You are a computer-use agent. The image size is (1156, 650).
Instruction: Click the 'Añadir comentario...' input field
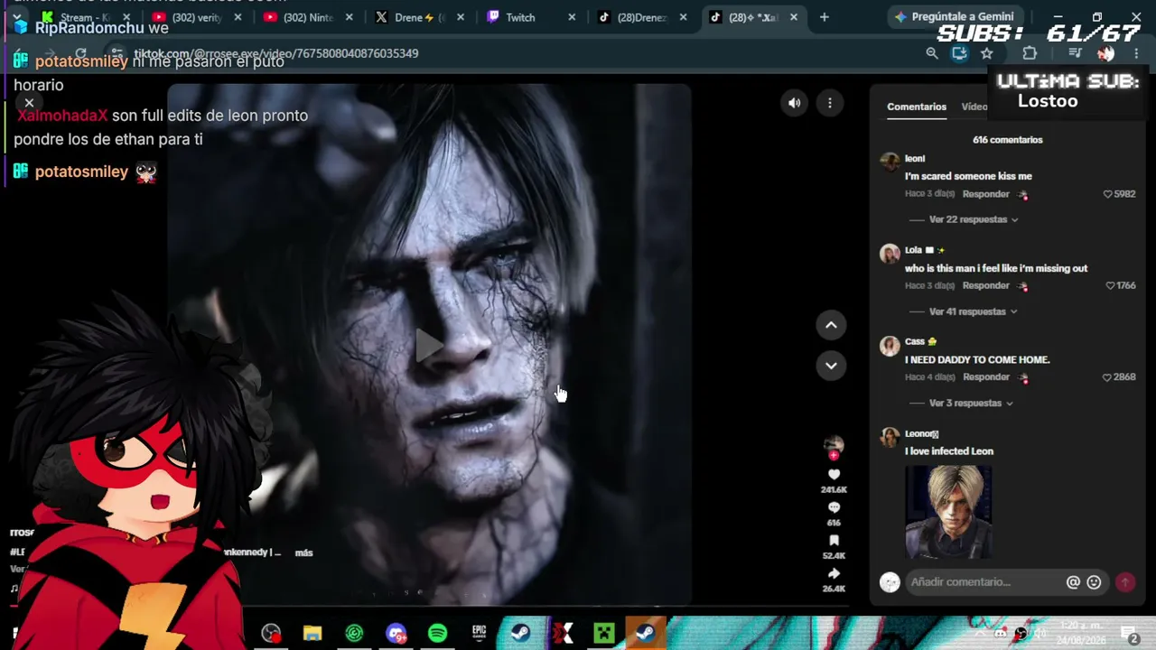984,582
